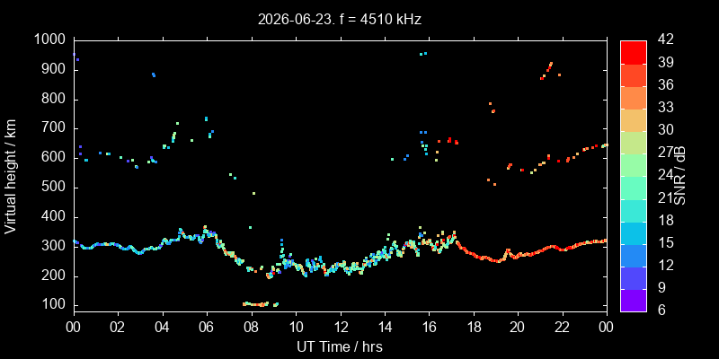
Task: Select the orange 33-36 dB colorbar band
Action: [x=634, y=97]
